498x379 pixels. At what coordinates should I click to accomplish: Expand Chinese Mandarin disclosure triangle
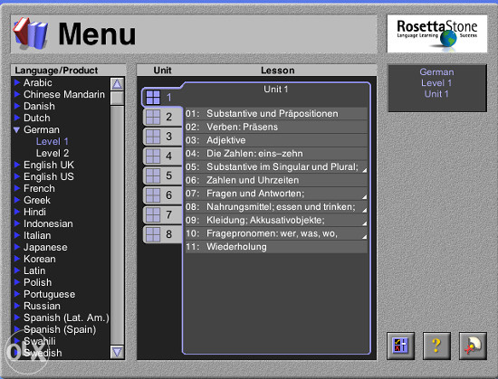[x=17, y=94]
